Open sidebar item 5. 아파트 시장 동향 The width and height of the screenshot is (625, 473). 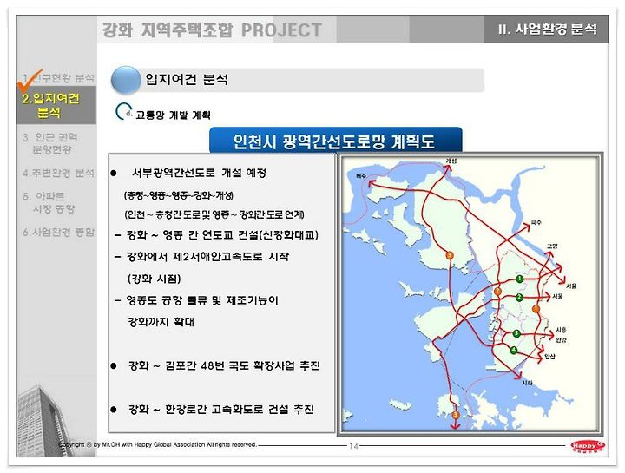[49, 202]
